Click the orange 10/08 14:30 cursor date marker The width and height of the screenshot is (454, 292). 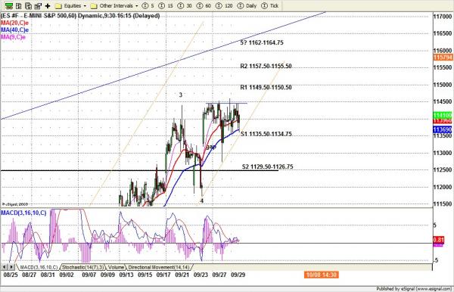(322, 275)
